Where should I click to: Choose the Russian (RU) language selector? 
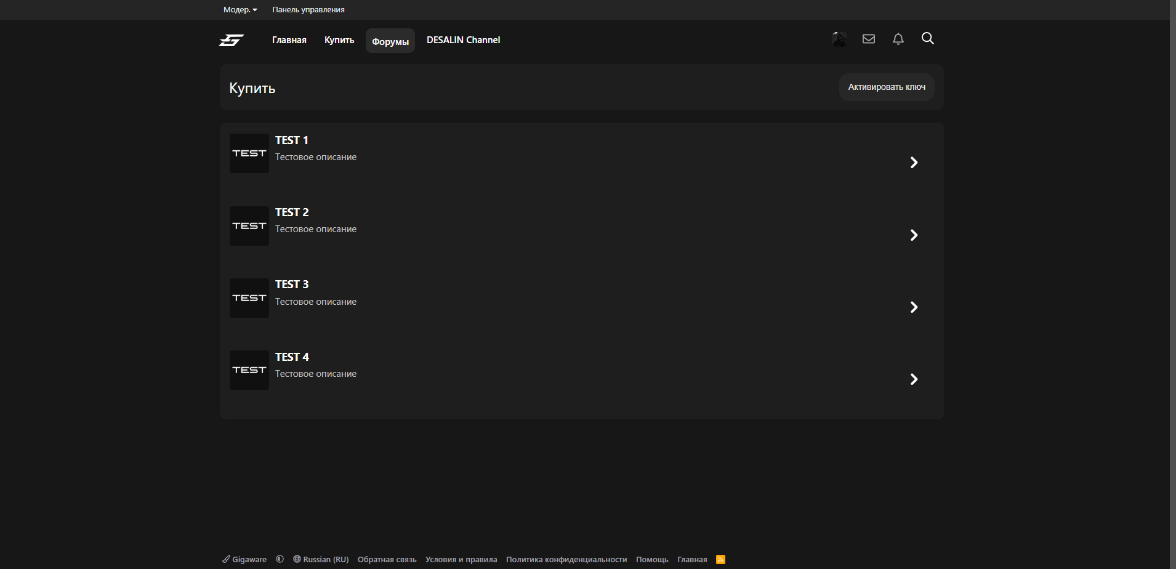coord(321,559)
